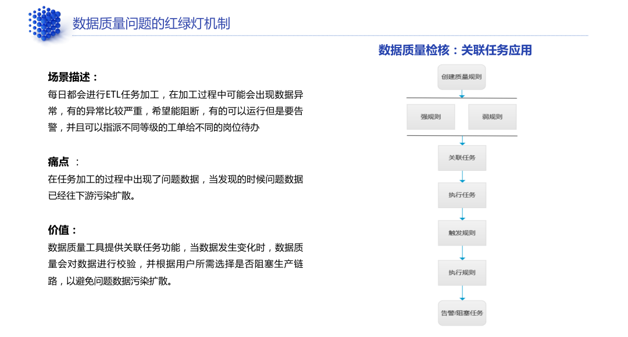This screenshot has width=628, height=337.
Task: Select the 告警/阻塞任务 final box
Action: point(462,313)
